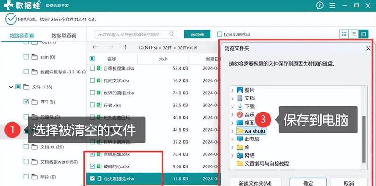376x186 pixels.
Task: Sort by the 名称 column header
Action: pyautogui.click(x=112, y=59)
